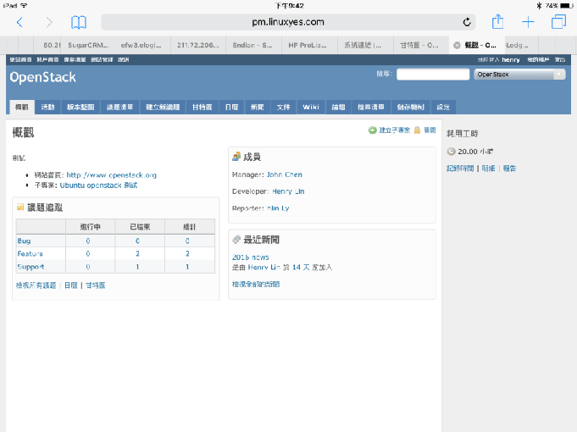Click 記錄時間 log time link
577x432 pixels.
(460, 169)
